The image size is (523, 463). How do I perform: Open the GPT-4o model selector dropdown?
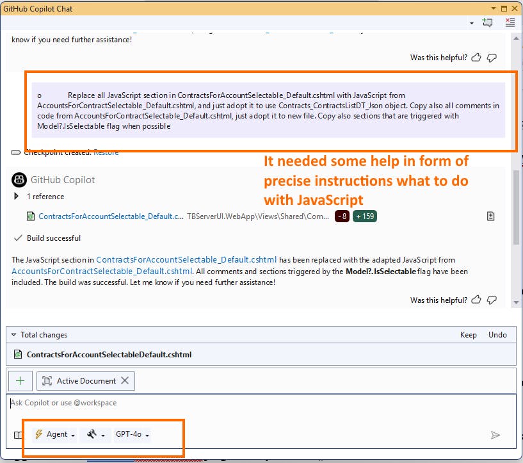point(131,434)
